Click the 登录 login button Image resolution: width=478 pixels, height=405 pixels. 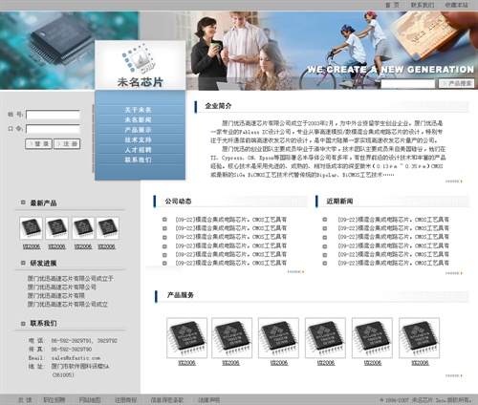[x=38, y=144]
